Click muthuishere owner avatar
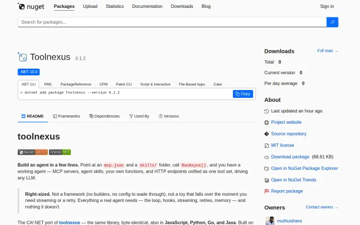Screen dimensions: 360x225 [x=270, y=221]
